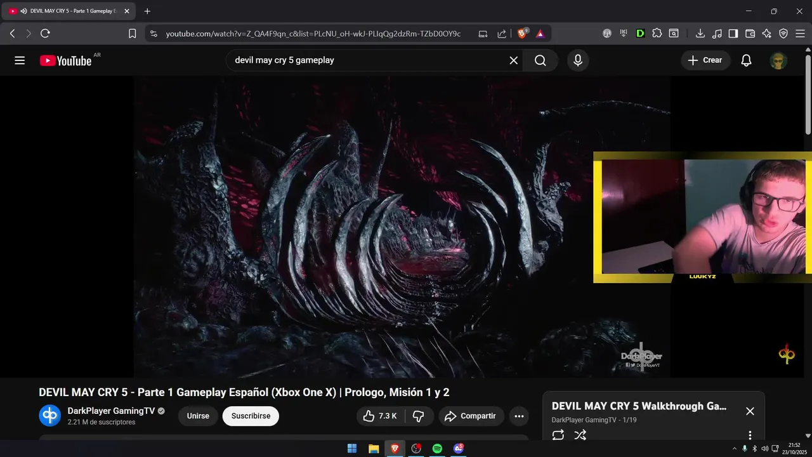
Task: Open the install/cast icon in address bar
Action: 483,34
